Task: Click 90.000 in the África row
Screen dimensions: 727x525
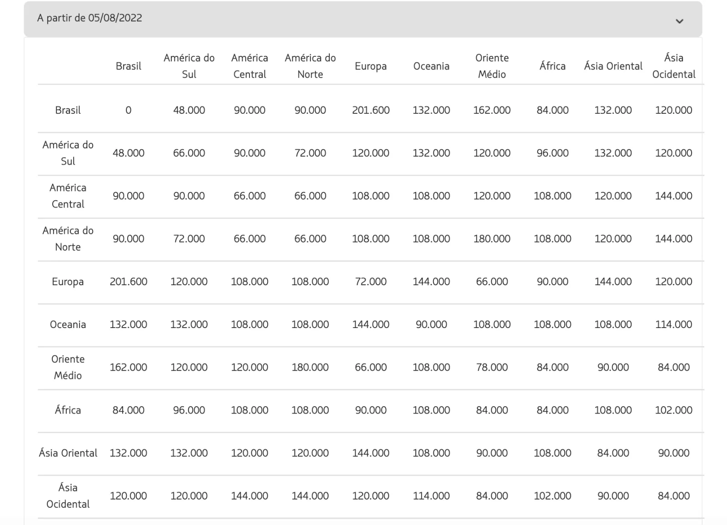Action: (371, 410)
